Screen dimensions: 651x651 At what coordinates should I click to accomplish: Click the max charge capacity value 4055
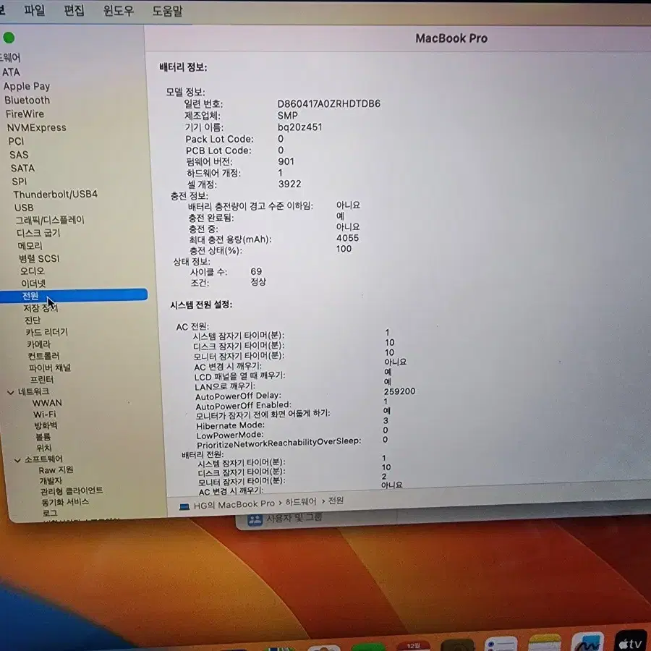(x=347, y=238)
